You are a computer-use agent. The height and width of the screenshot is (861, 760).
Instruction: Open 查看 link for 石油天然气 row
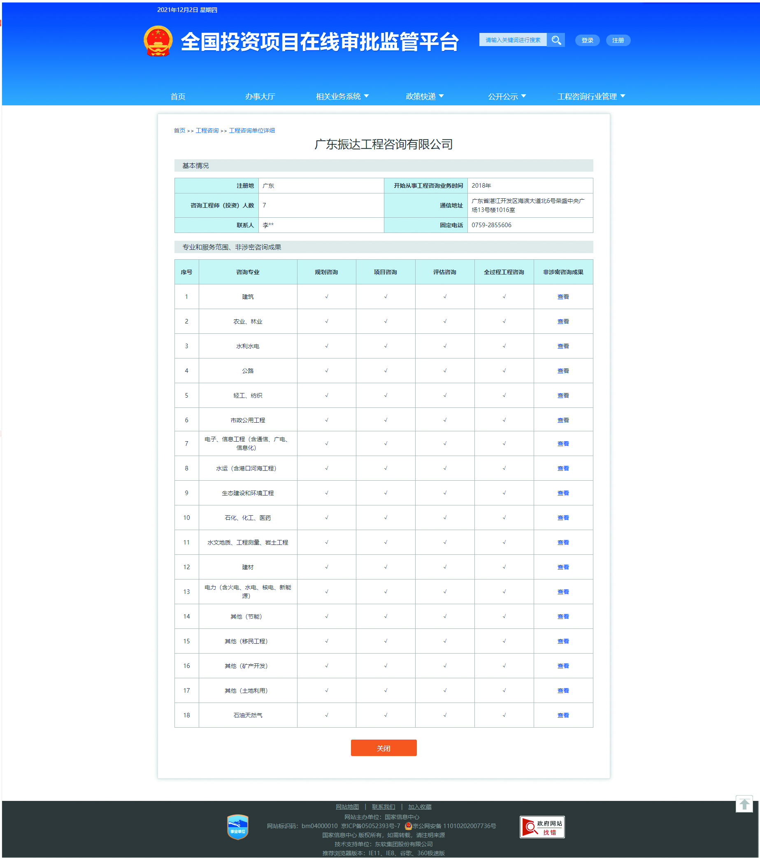pos(562,715)
